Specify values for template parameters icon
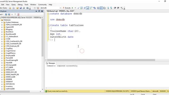 [122, 8]
